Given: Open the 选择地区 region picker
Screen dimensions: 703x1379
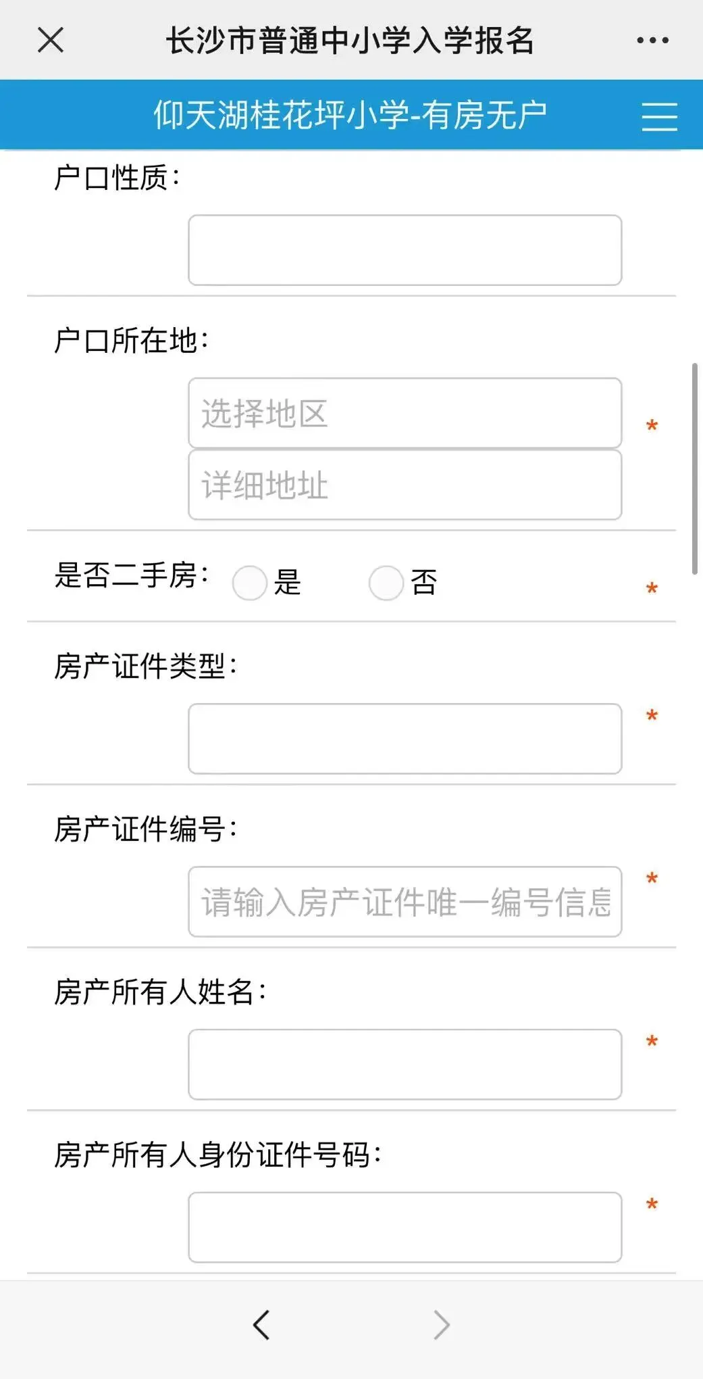Looking at the screenshot, I should pyautogui.click(x=405, y=413).
